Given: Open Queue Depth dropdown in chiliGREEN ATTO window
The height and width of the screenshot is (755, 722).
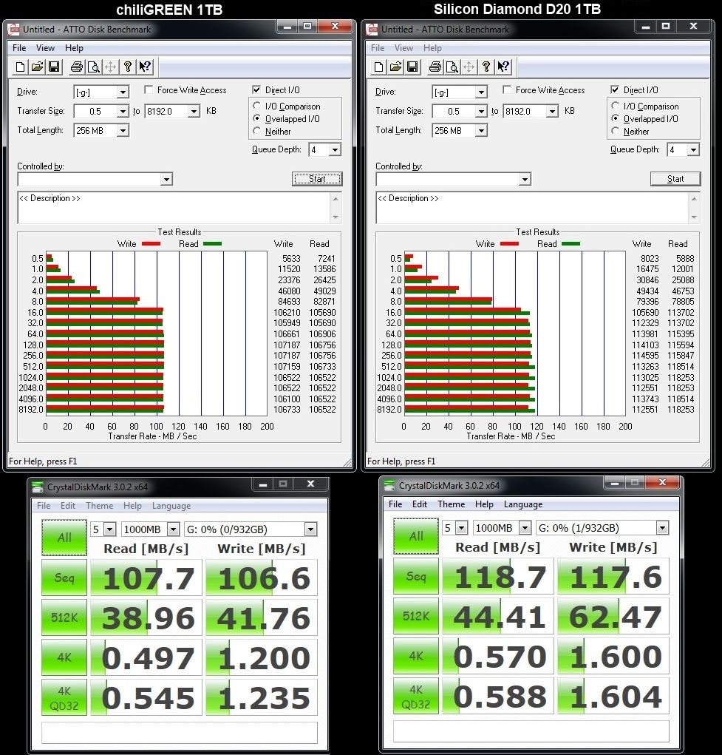Looking at the screenshot, I should tap(335, 150).
